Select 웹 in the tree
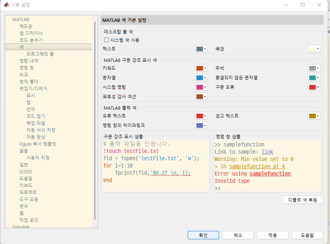 point(22,213)
